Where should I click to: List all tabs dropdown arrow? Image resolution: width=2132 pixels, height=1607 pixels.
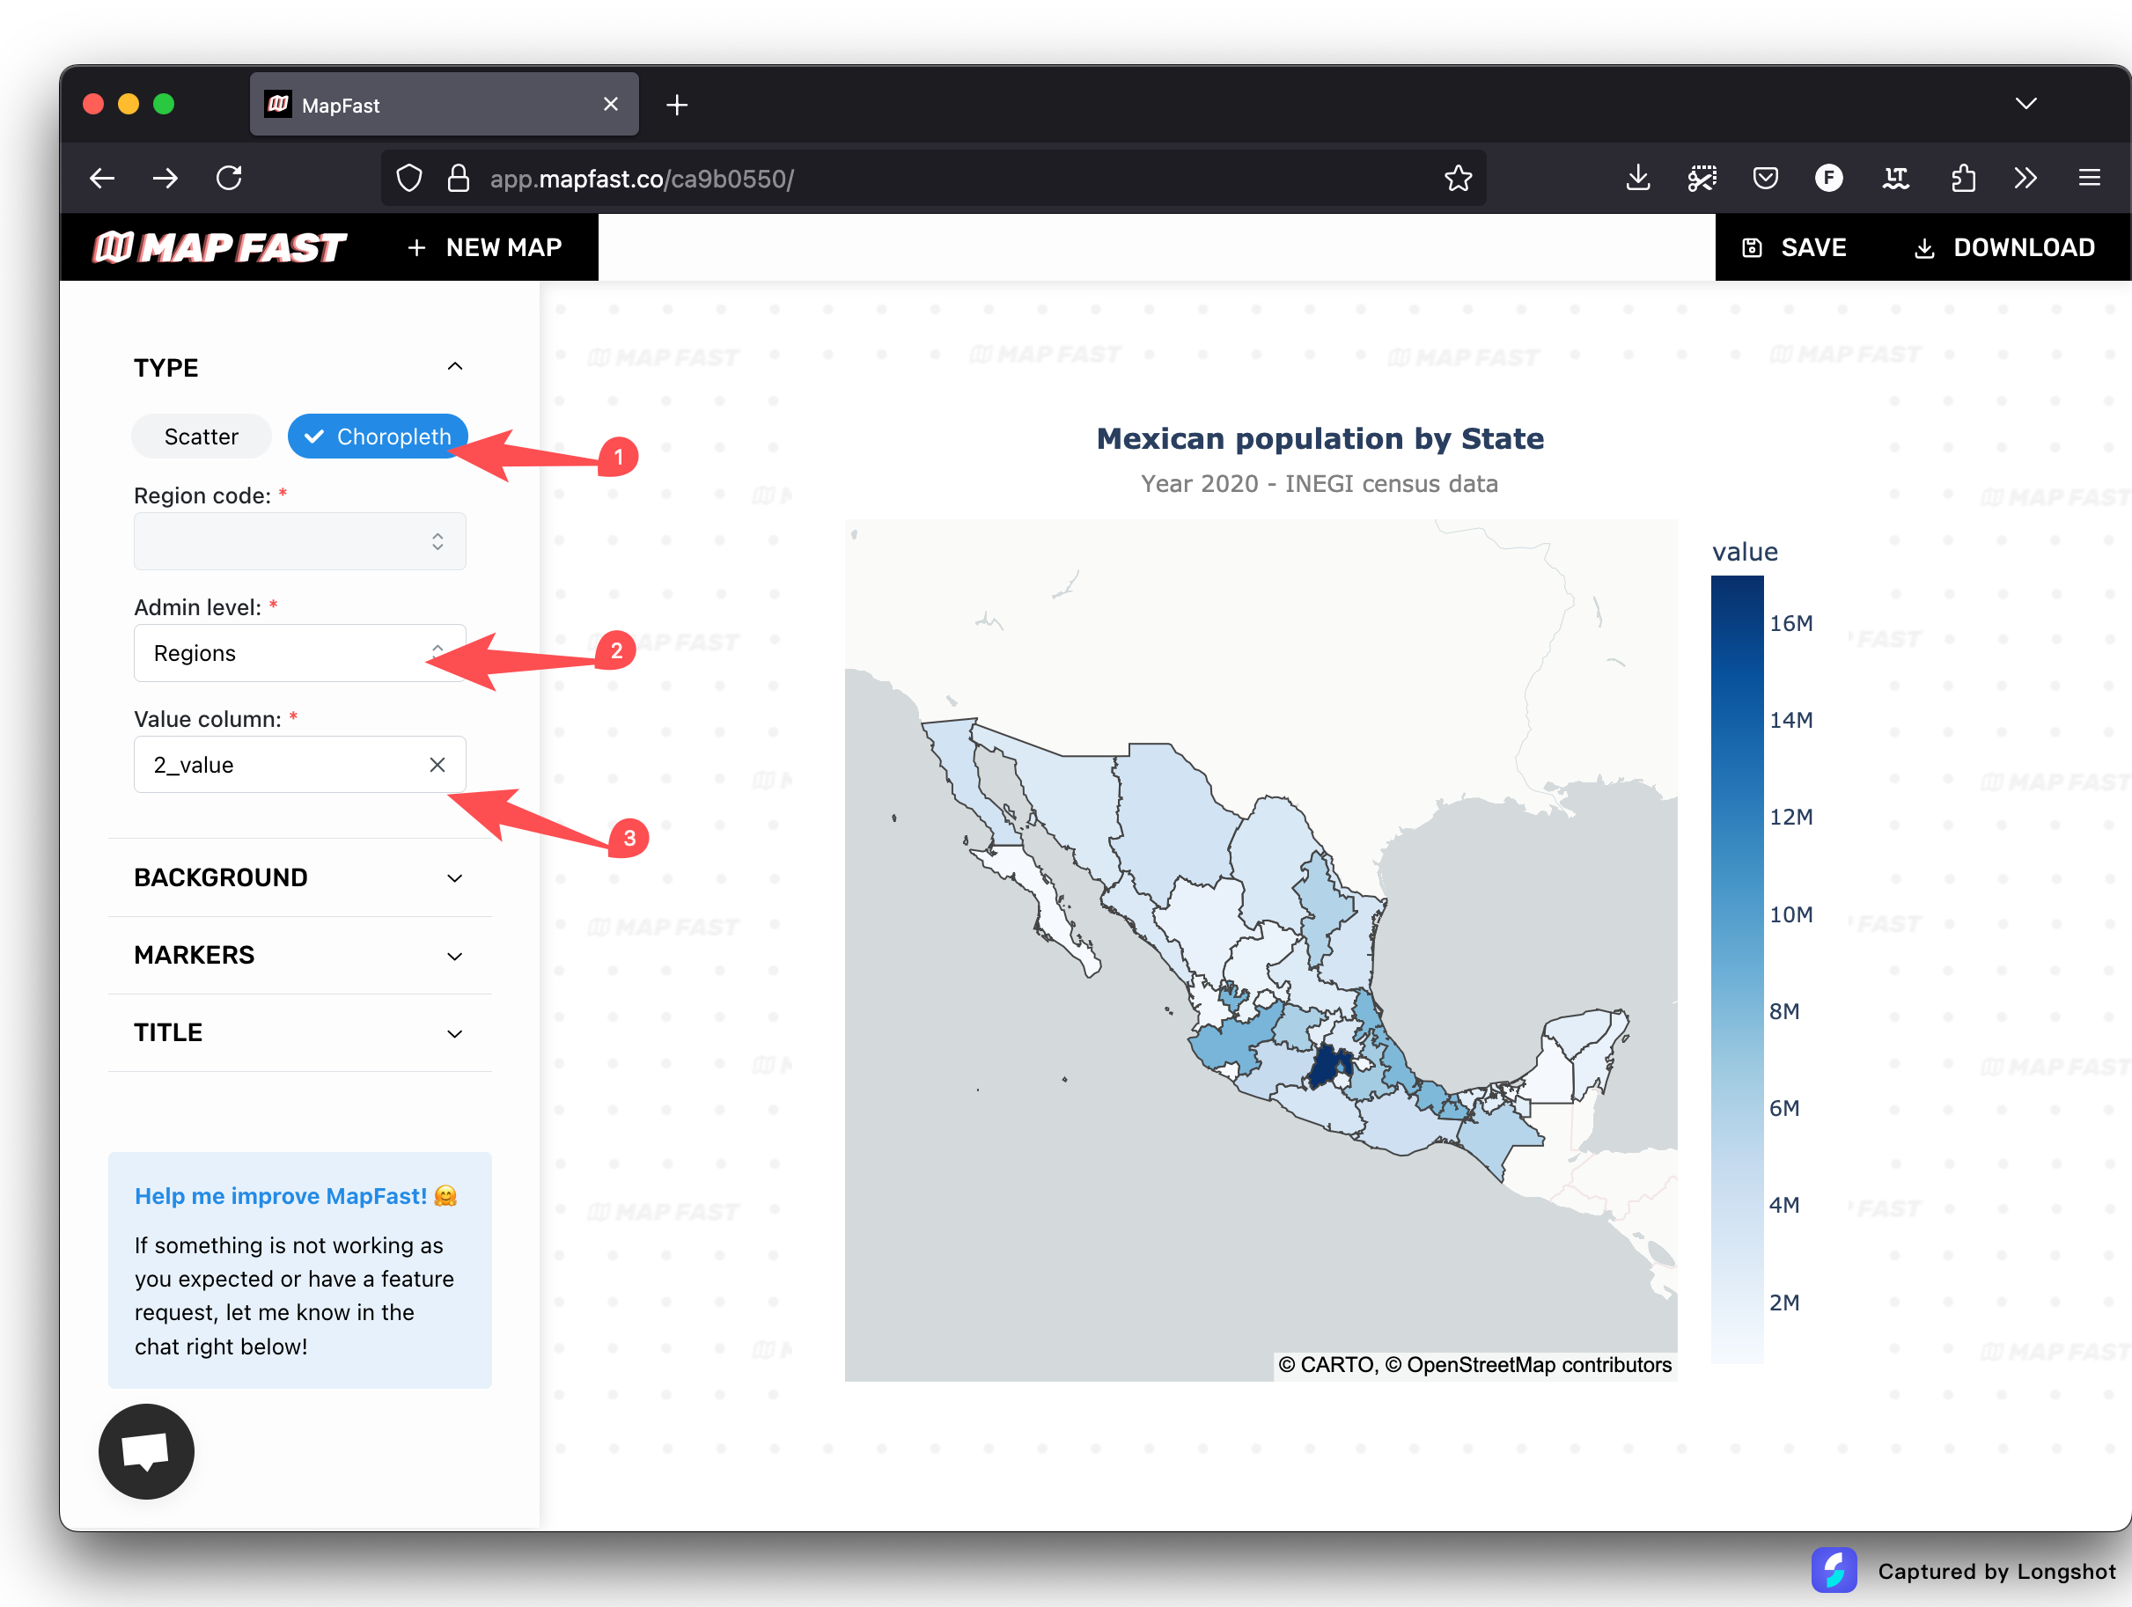[x=2026, y=104]
